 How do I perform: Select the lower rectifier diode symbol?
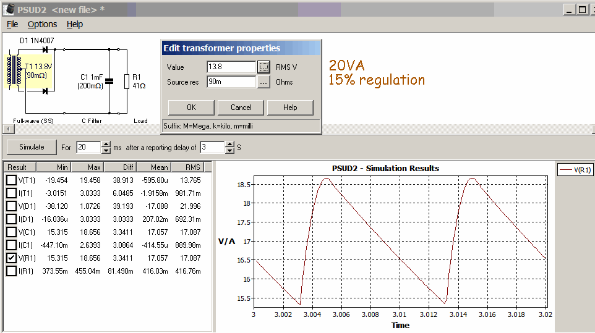tap(45, 91)
